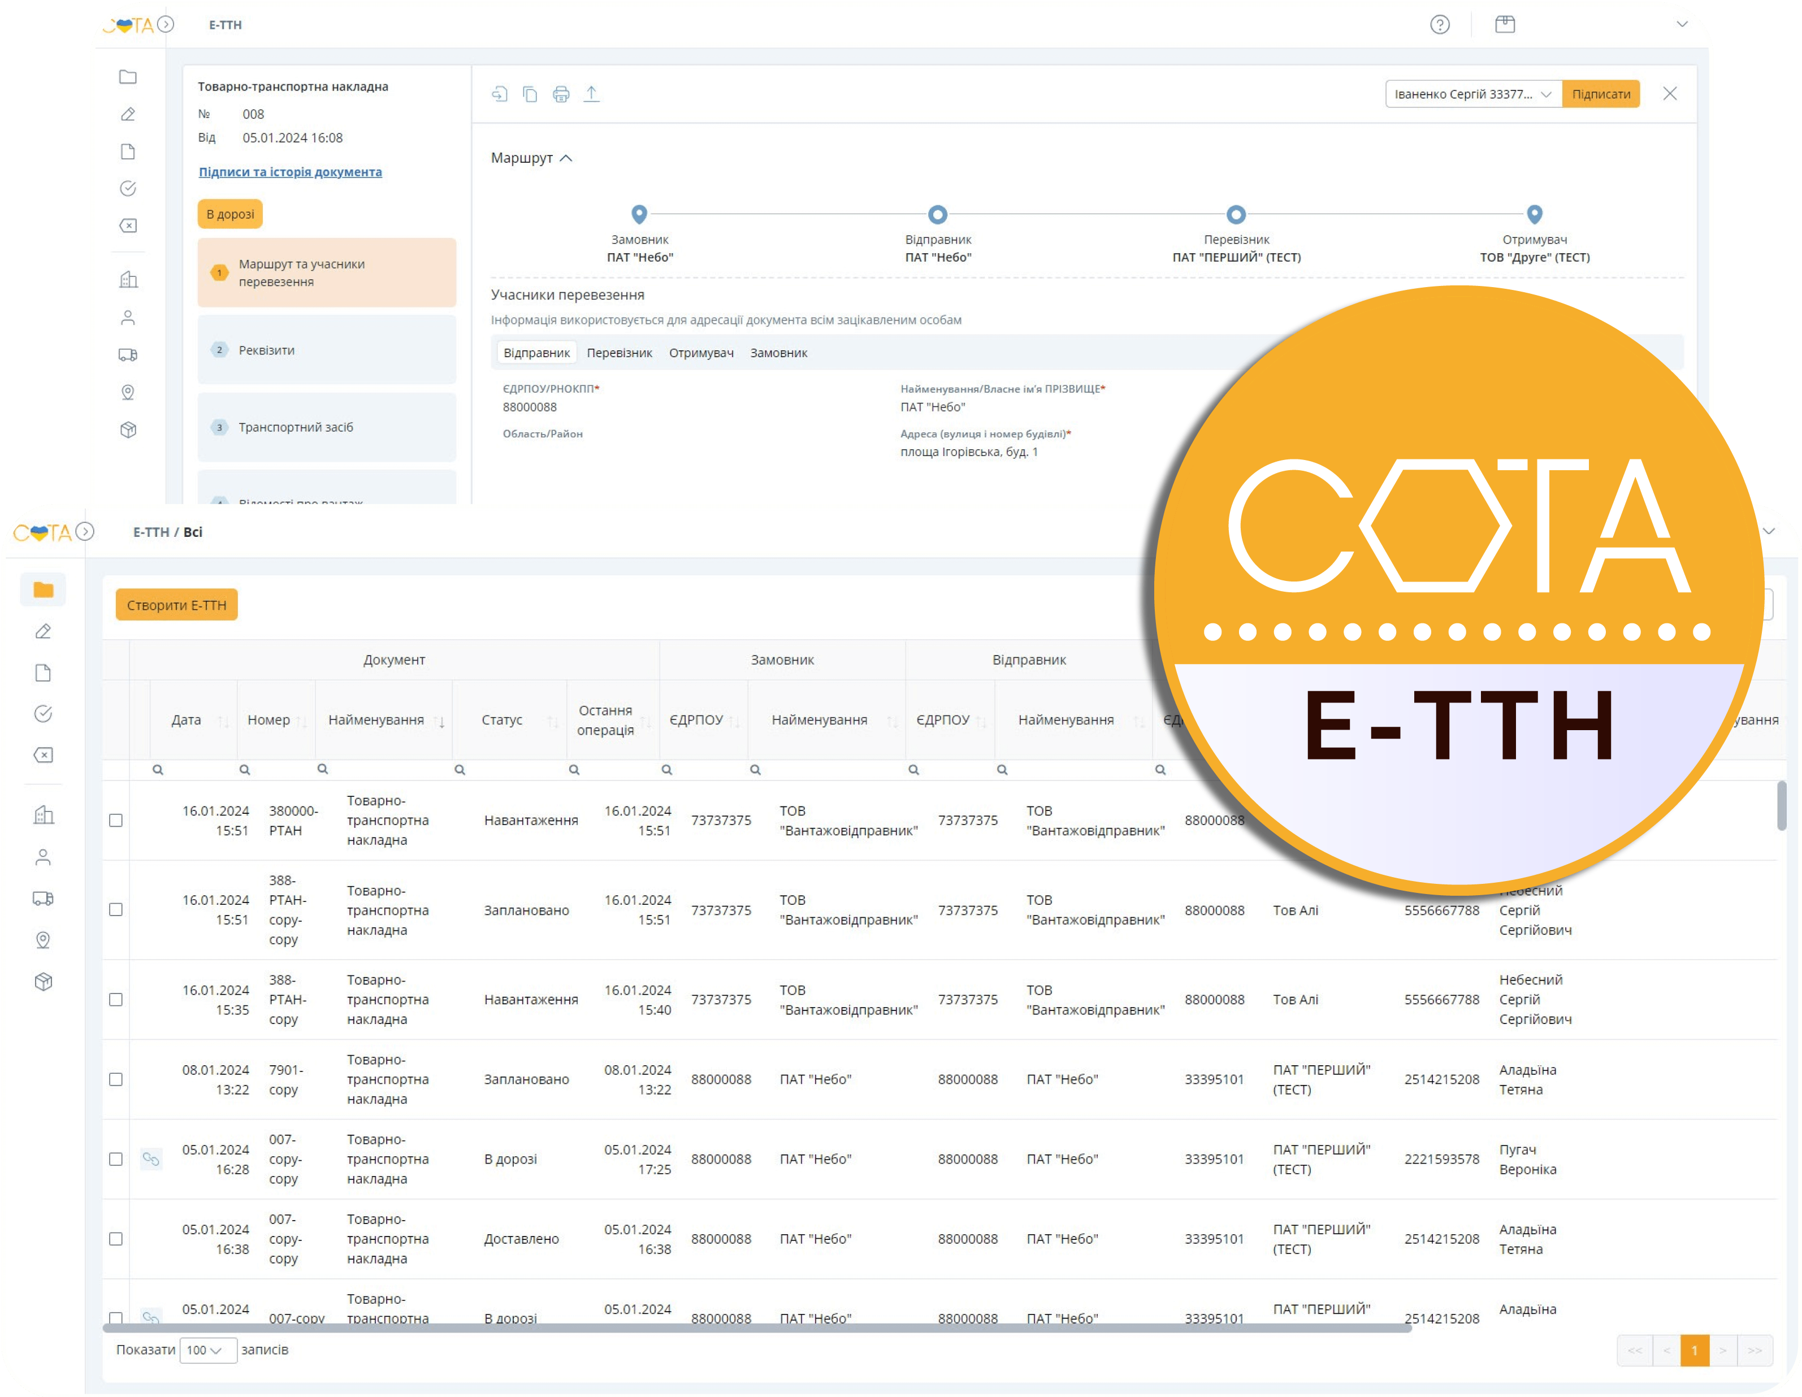Tick checkbox for 388-РТАН-copy-copy Заплановано row
Viewport: 1802px width, 1397px height.
coord(116,910)
